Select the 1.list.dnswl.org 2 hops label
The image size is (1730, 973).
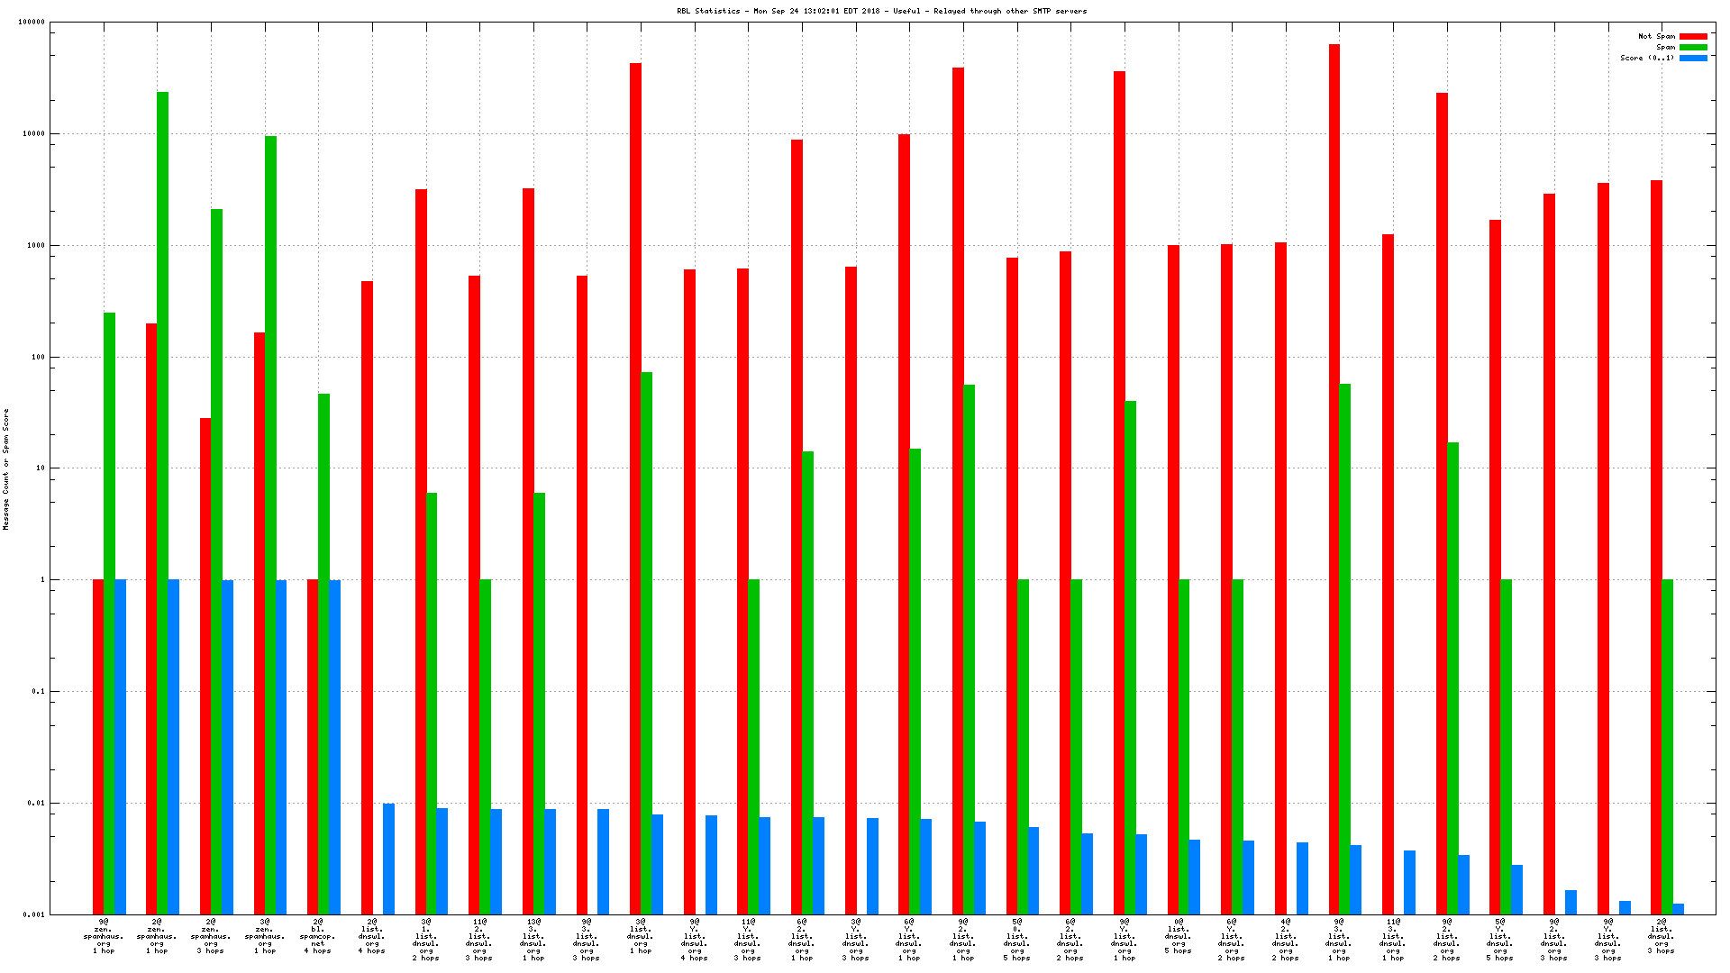[x=426, y=940]
